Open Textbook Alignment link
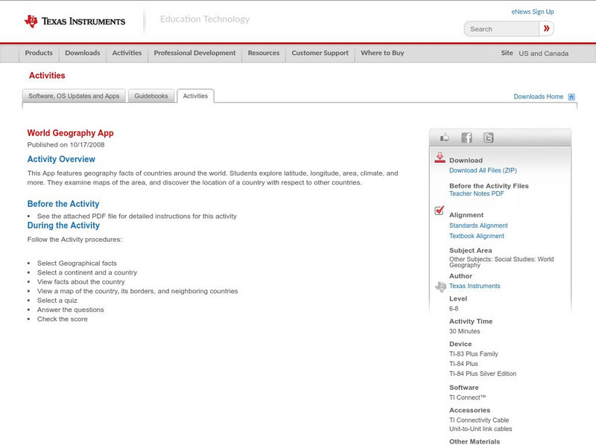 [477, 236]
